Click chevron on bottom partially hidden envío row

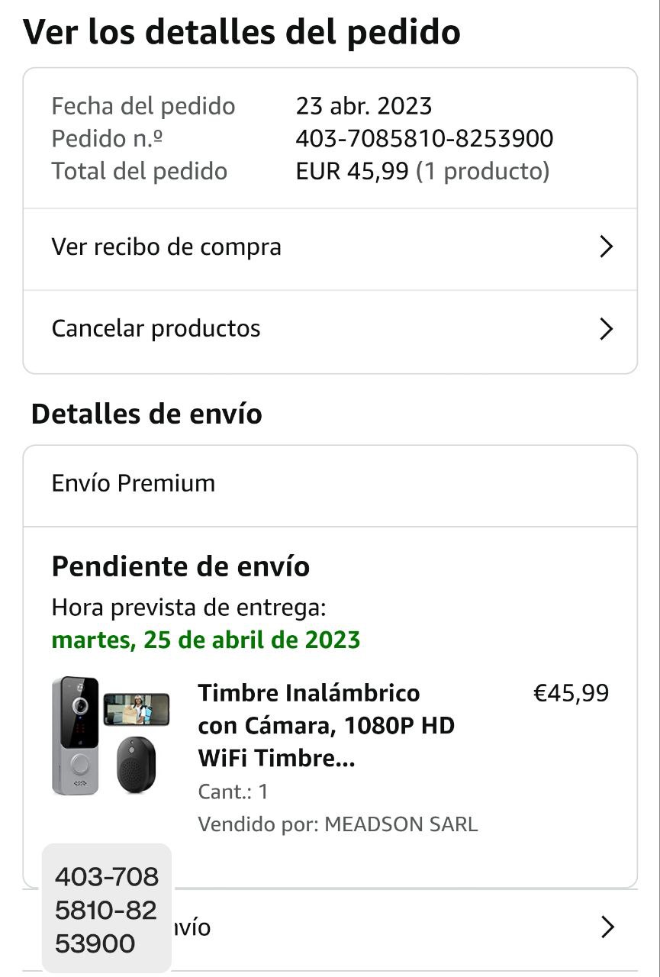click(607, 927)
